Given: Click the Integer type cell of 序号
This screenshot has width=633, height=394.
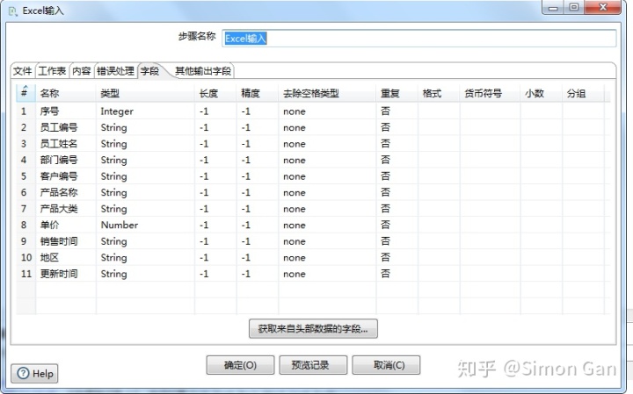Looking at the screenshot, I should (x=145, y=111).
